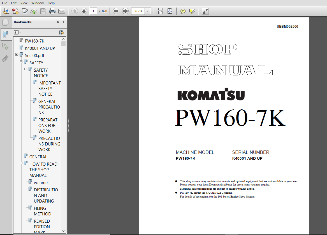Screen dimensions: 327x235
Task: Open the Attachments paperclip panel icon
Action: pyautogui.click(x=5, y=58)
